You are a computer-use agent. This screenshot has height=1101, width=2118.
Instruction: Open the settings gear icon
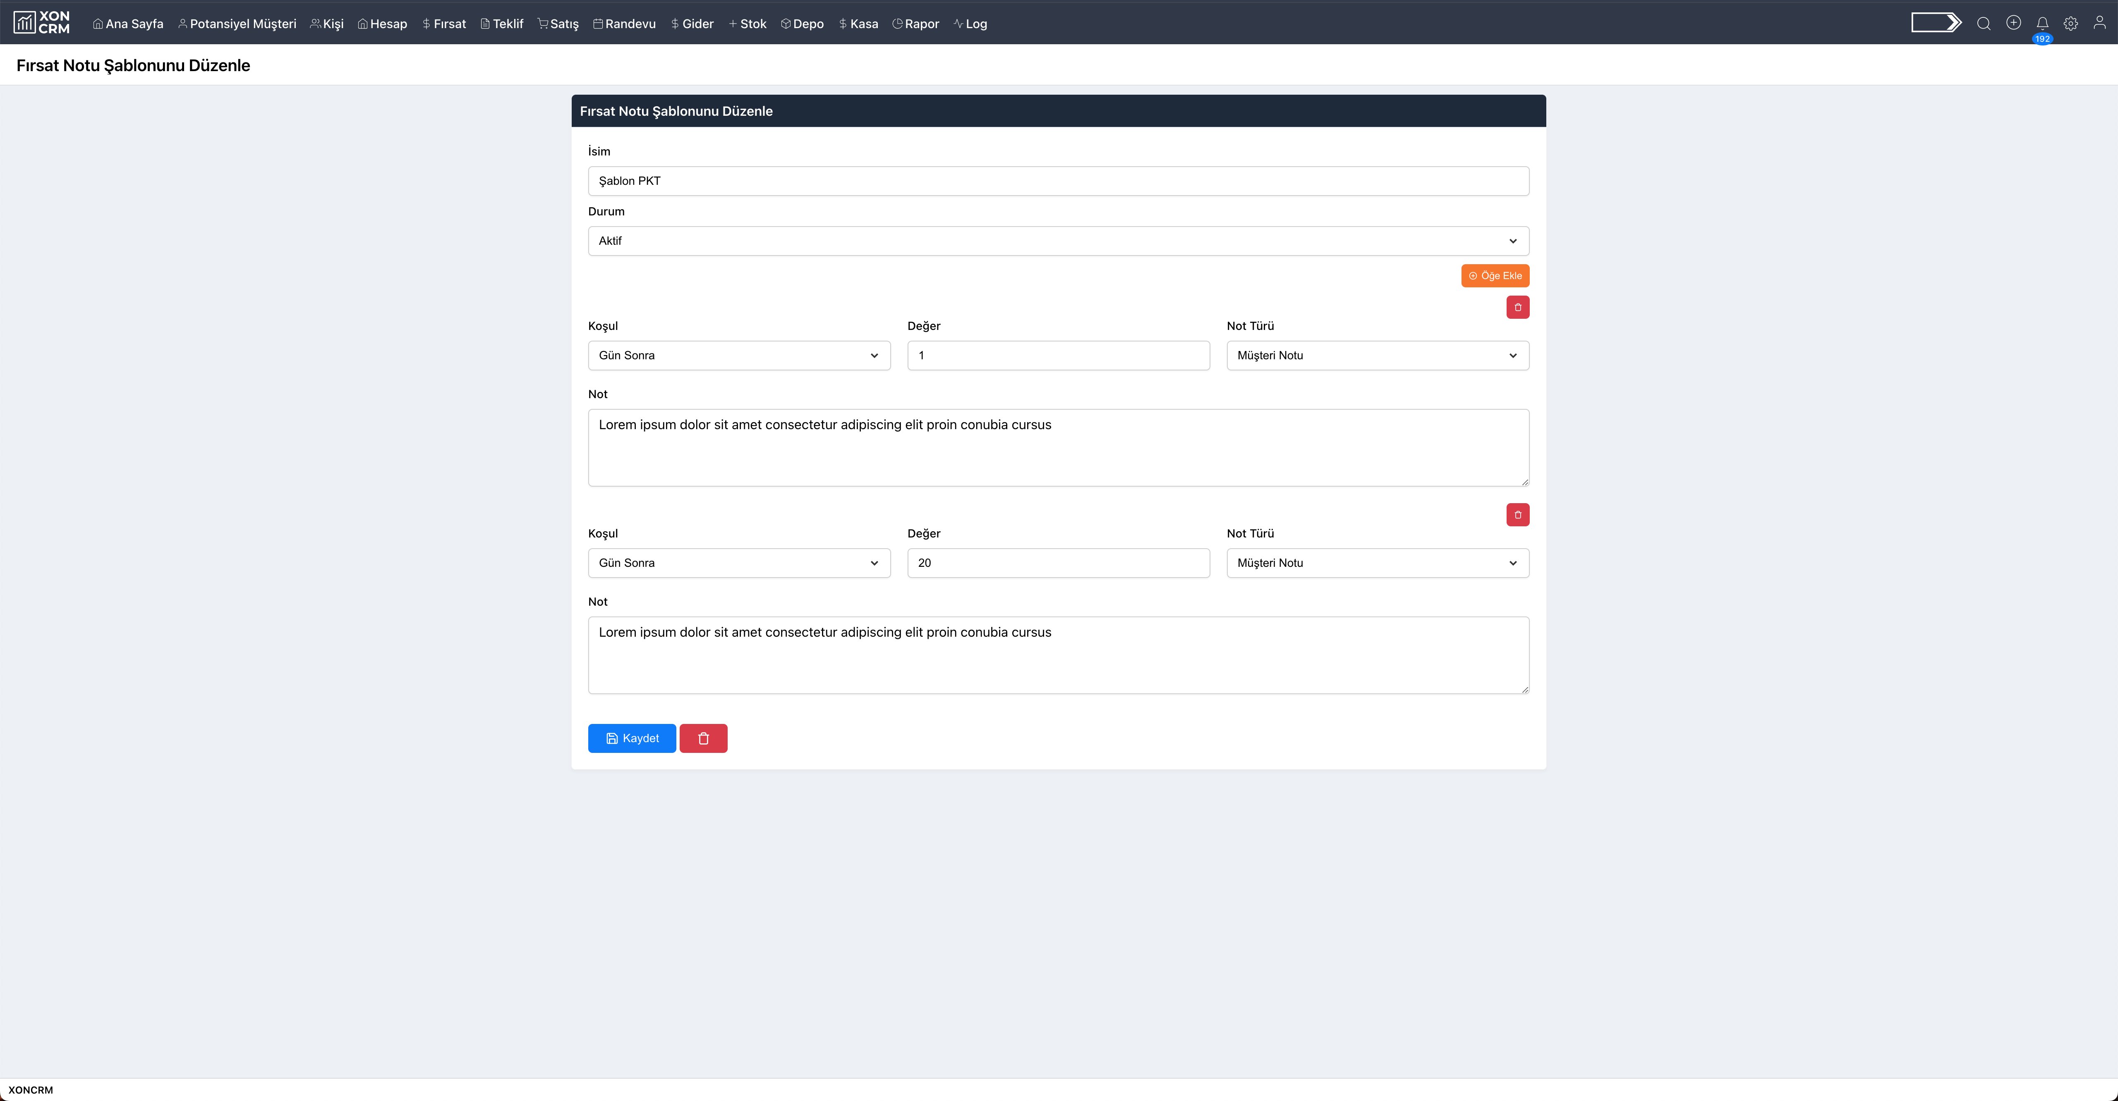(x=2070, y=24)
